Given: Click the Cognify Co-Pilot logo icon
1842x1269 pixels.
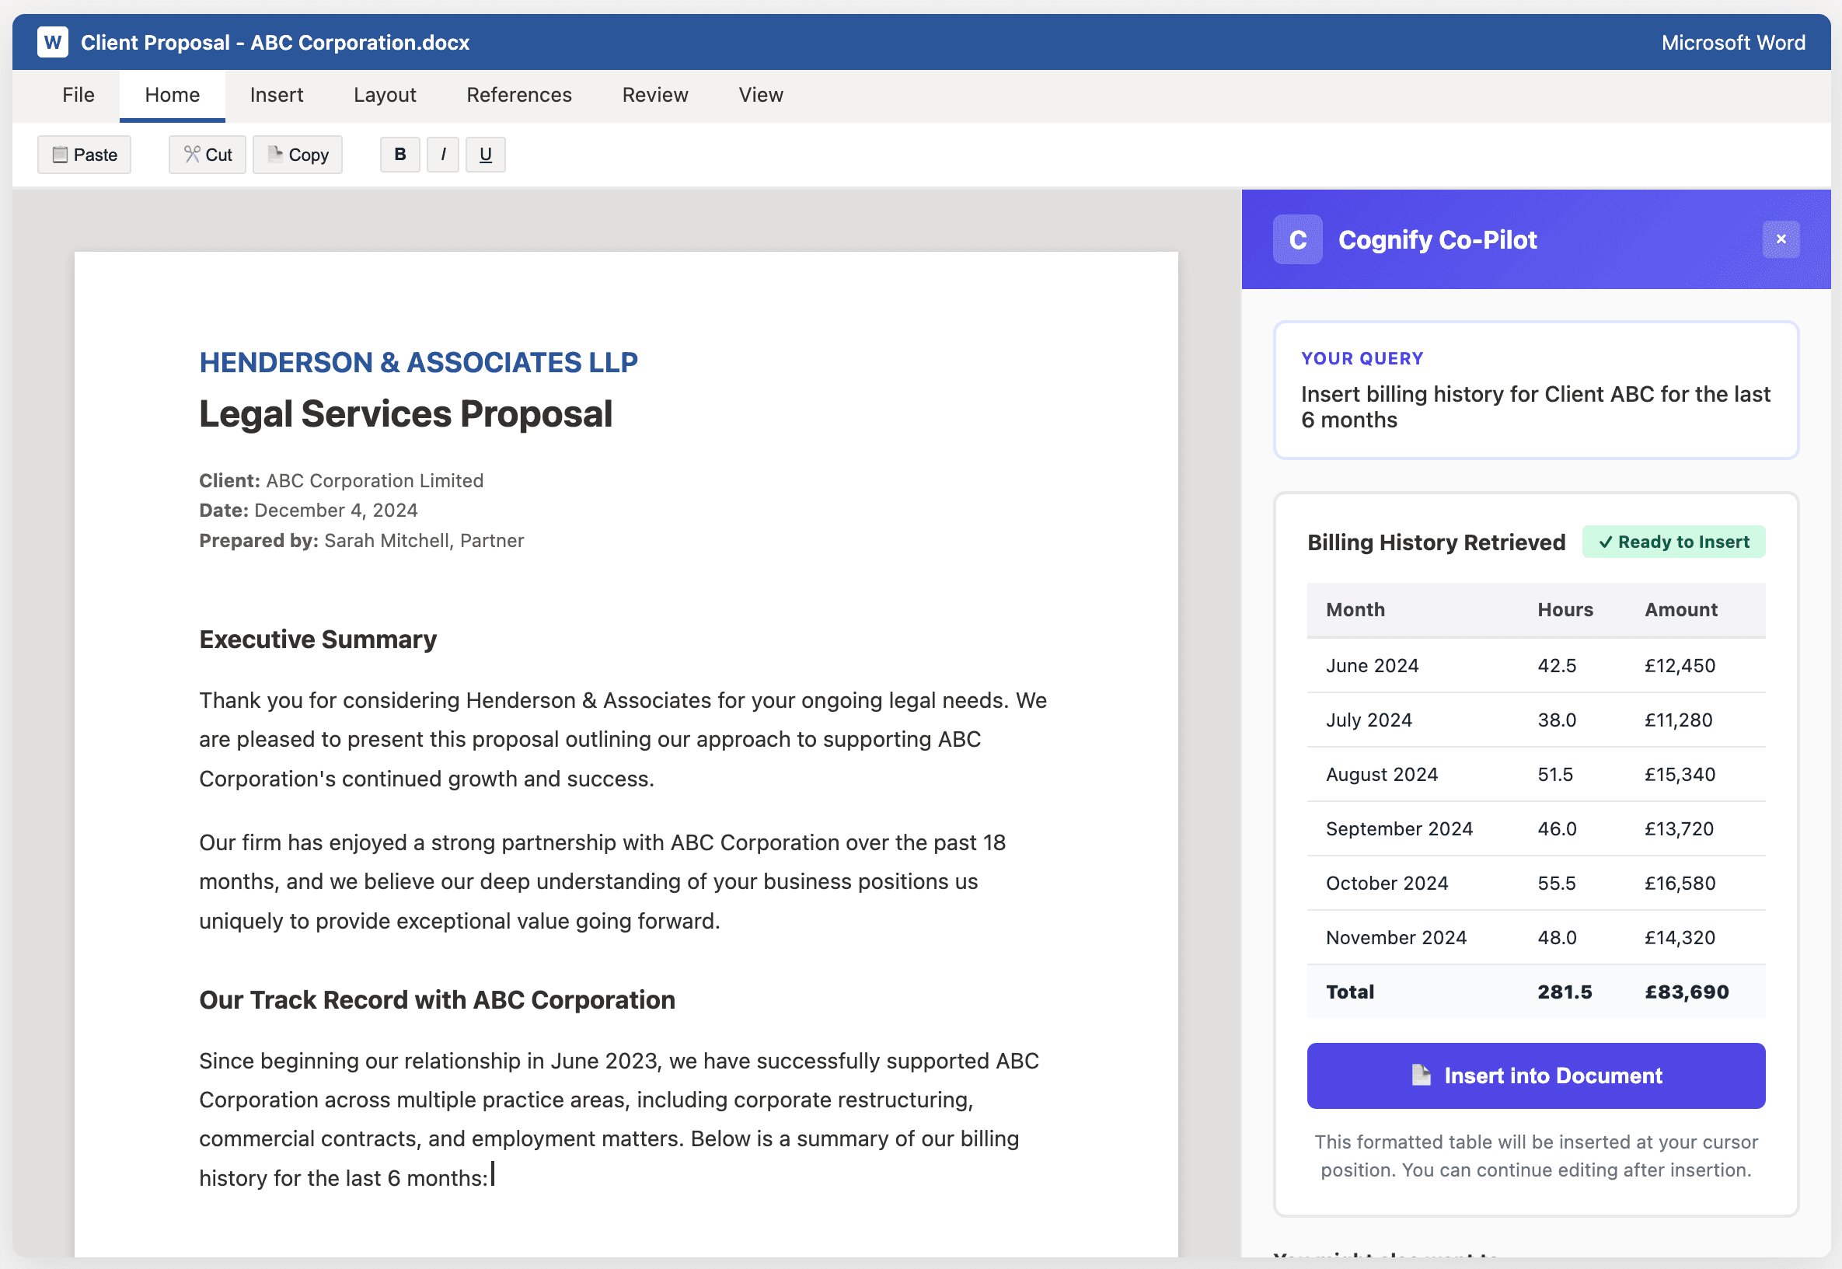Looking at the screenshot, I should [1297, 239].
